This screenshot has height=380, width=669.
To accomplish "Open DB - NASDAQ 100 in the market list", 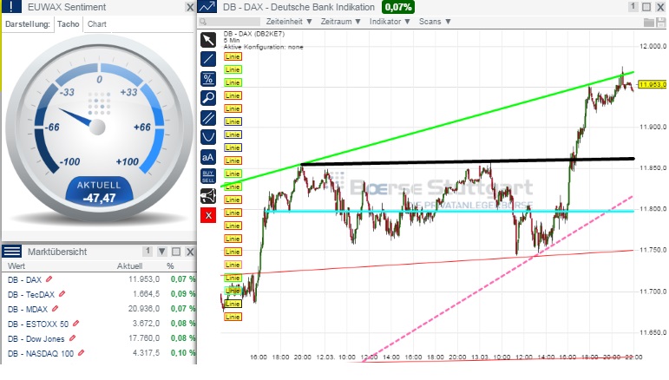I will pos(41,354).
